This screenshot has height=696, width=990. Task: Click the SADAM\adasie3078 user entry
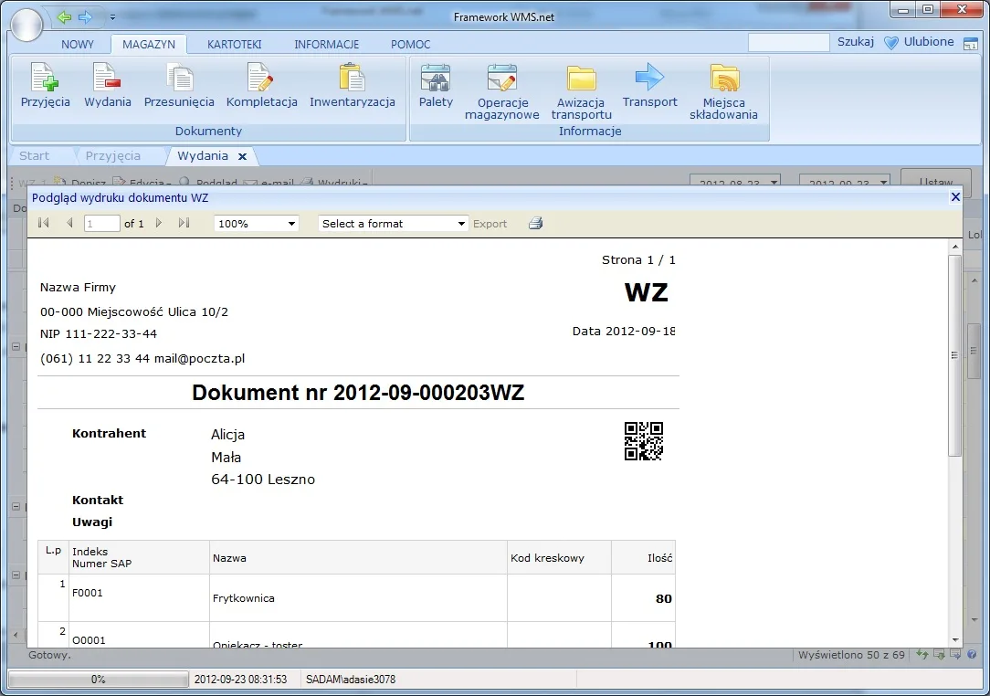point(351,680)
